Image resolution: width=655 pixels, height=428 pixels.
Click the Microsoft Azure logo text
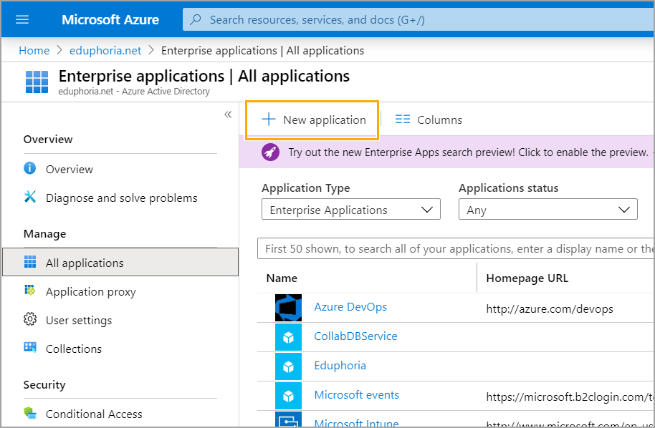110,19
